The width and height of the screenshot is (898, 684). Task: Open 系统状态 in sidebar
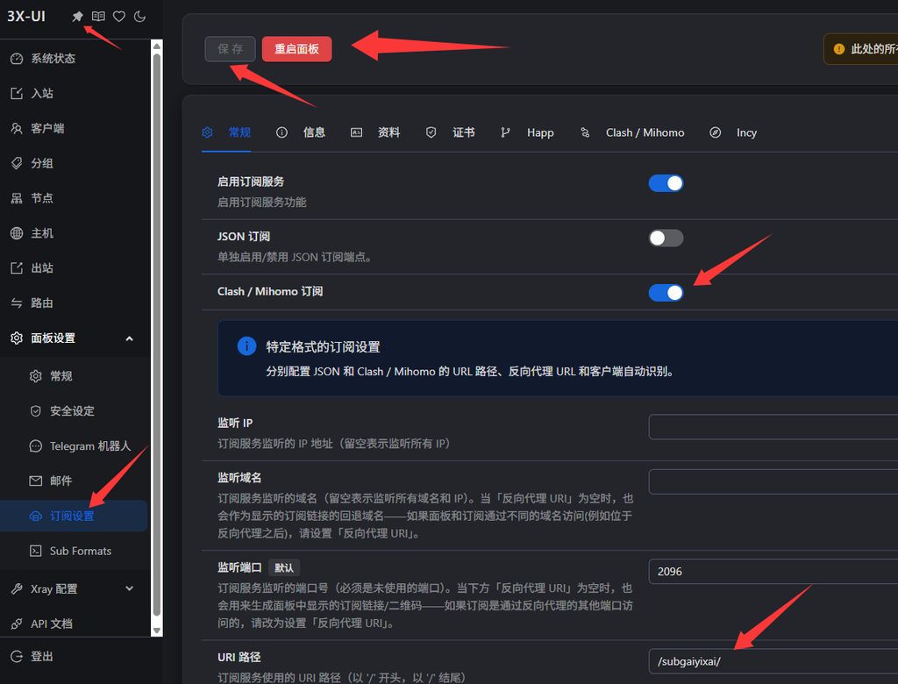[x=75, y=59]
